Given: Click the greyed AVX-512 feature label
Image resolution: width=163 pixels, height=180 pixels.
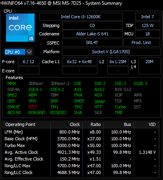Looking at the screenshot, I should (123, 89).
